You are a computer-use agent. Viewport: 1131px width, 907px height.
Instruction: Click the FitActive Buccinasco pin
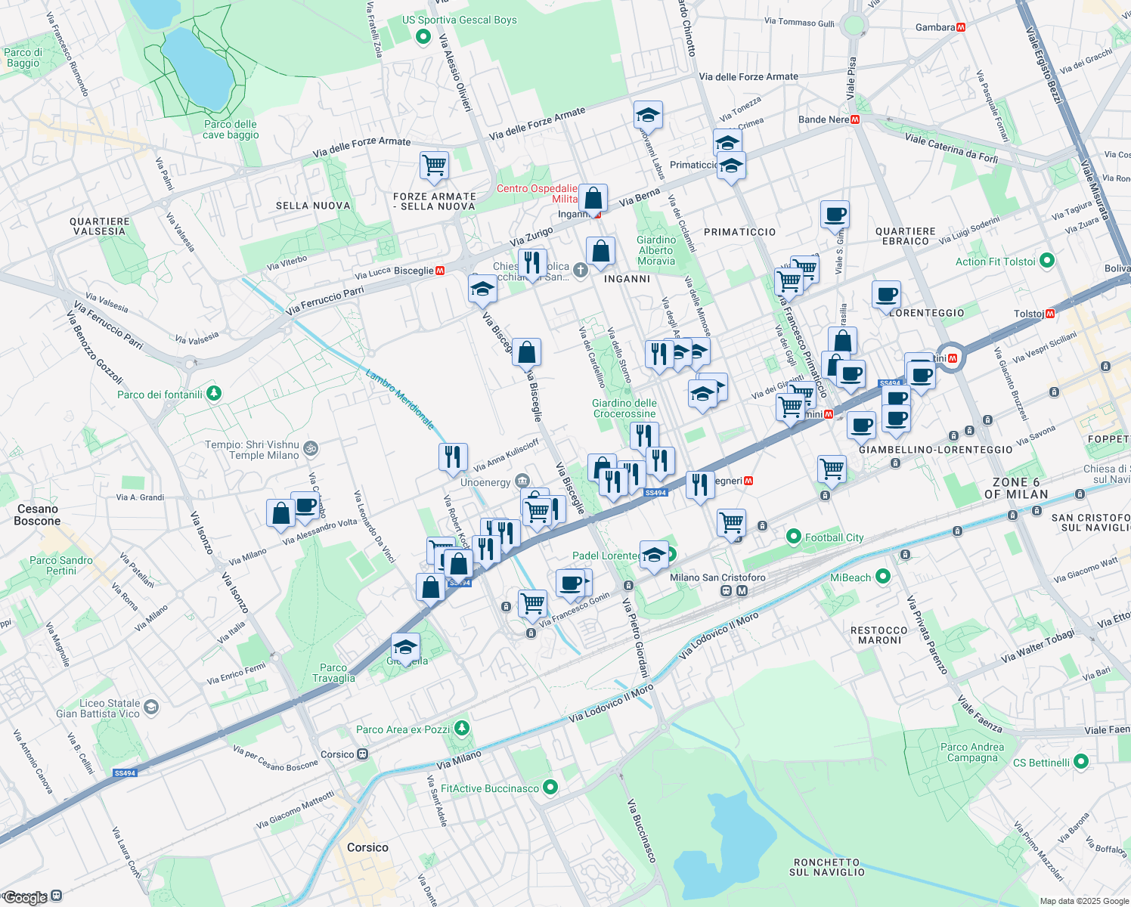tap(549, 787)
